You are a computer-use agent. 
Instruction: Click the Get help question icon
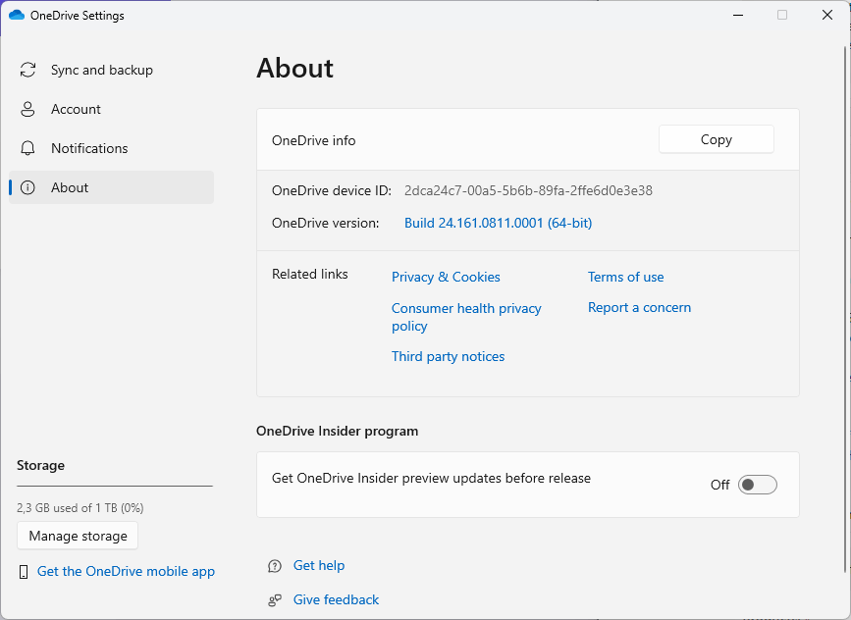tap(275, 566)
